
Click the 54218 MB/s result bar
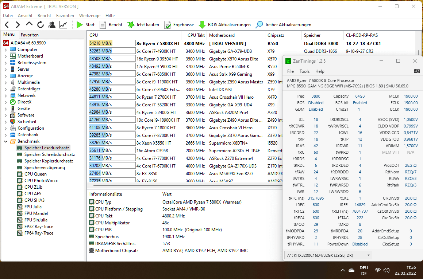(112, 43)
